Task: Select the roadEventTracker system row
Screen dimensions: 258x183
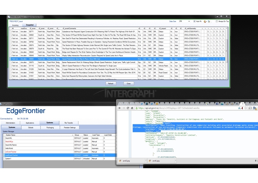Action: (x=60, y=155)
